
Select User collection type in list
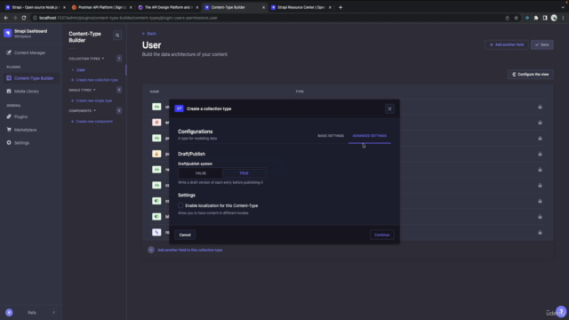pyautogui.click(x=81, y=69)
